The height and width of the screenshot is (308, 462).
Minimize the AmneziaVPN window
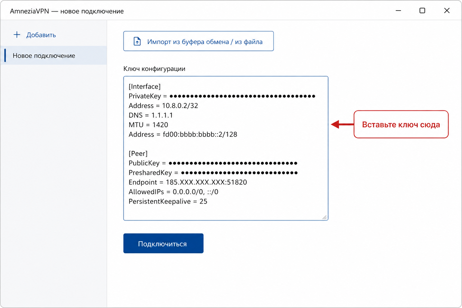pyautogui.click(x=398, y=11)
